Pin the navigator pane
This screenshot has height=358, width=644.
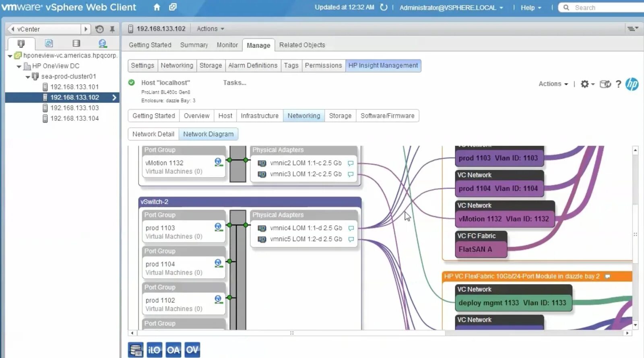click(x=112, y=29)
